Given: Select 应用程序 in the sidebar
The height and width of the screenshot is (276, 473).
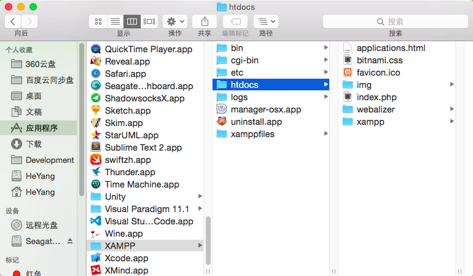Looking at the screenshot, I should pyautogui.click(x=39, y=128).
